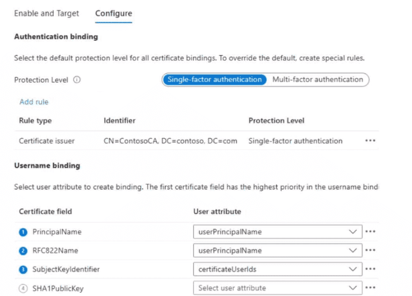This screenshot has width=412, height=296.
Task: Open more options for SHA1PublicKey binding
Action: pos(370,288)
